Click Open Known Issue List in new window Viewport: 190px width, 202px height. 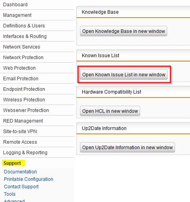[x=124, y=74]
